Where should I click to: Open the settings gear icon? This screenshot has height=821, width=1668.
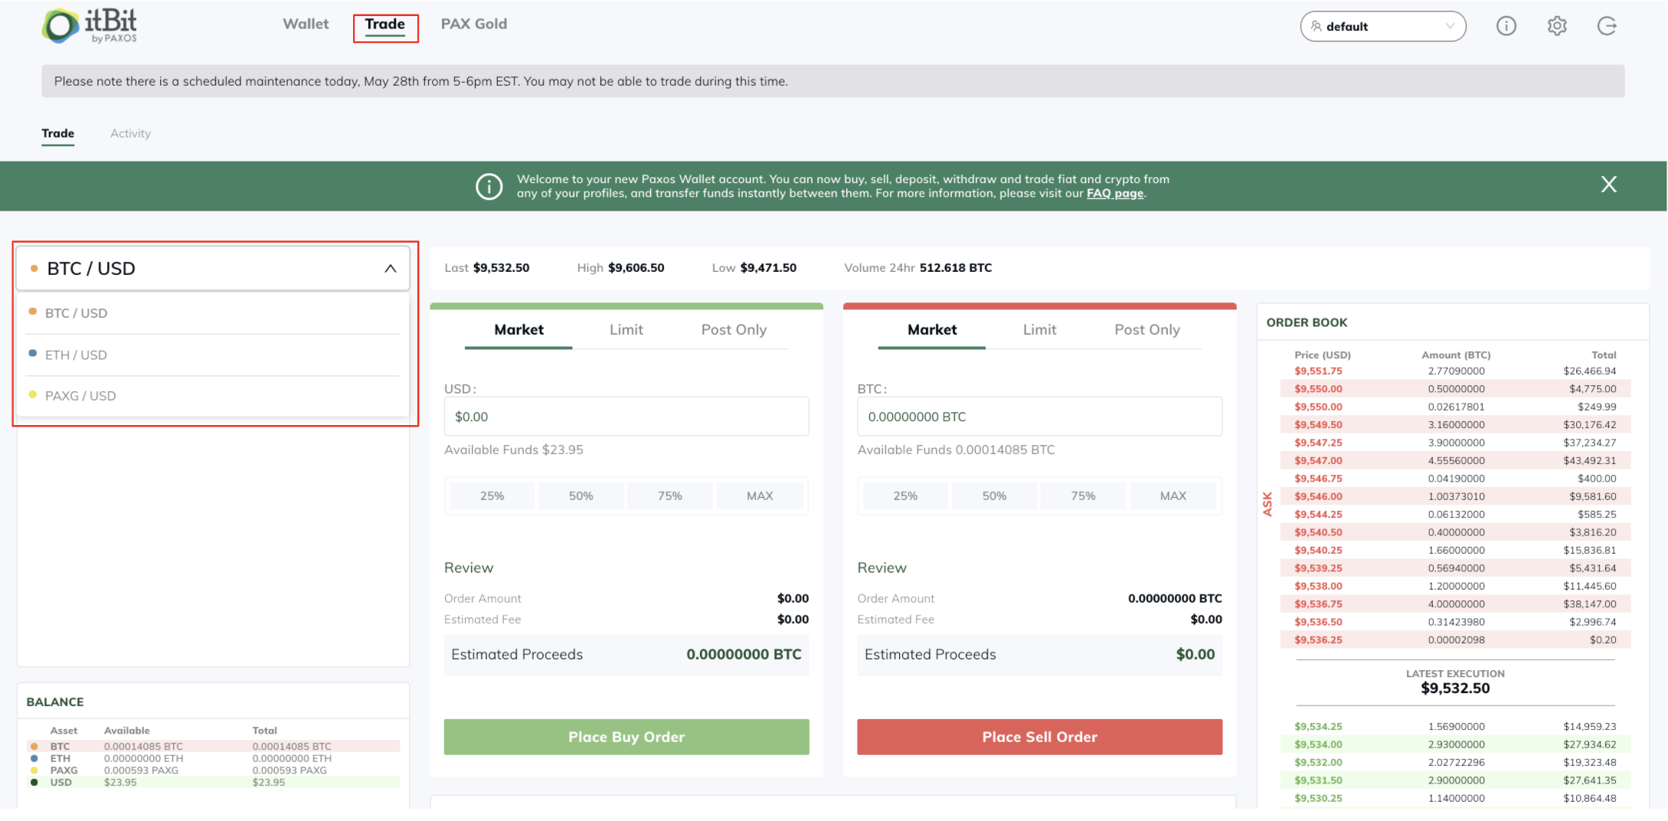tap(1557, 26)
